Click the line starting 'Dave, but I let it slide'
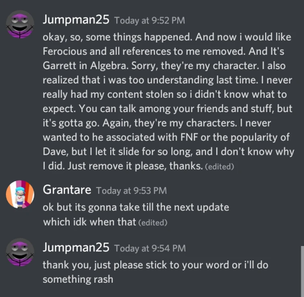 click(168, 152)
